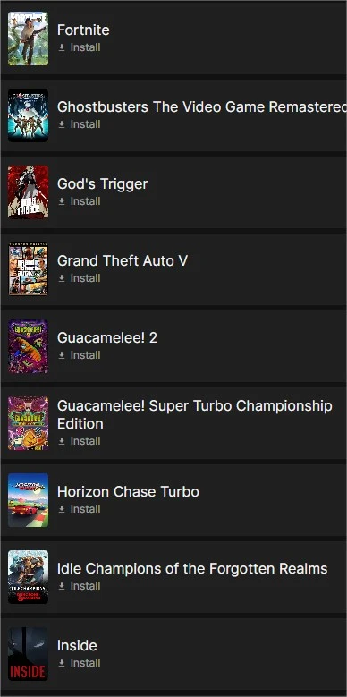
Task: Select the Grand Theft Auto V cover image
Action: click(x=28, y=269)
